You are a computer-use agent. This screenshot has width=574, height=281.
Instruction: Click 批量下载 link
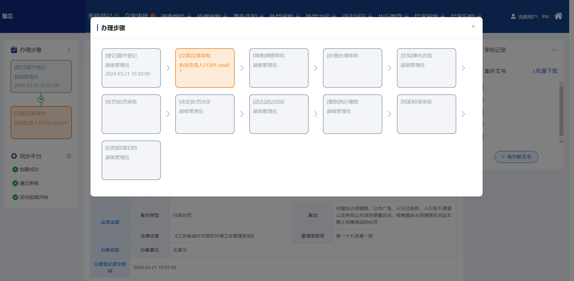tap(545, 71)
